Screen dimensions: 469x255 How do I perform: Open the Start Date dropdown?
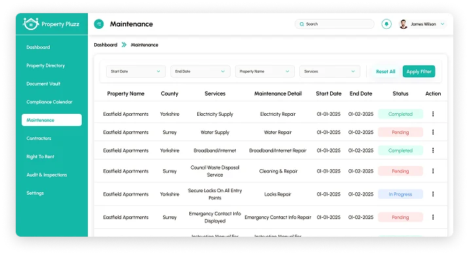(136, 71)
